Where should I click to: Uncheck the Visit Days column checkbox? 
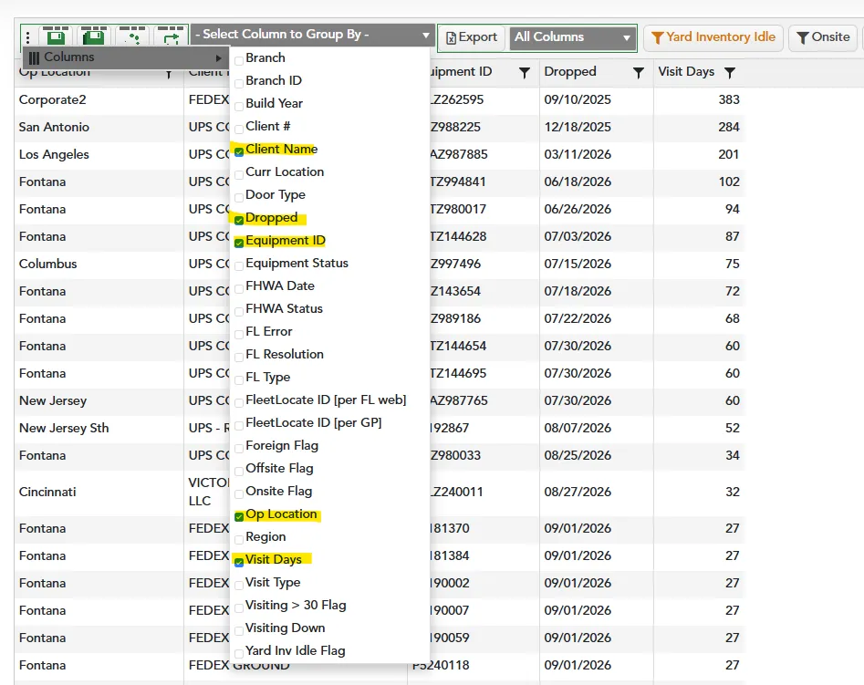pos(239,562)
